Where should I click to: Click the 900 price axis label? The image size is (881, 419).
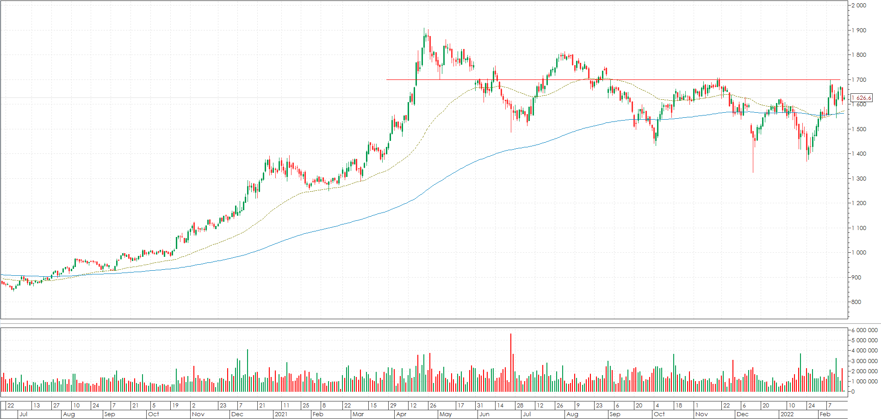point(856,278)
